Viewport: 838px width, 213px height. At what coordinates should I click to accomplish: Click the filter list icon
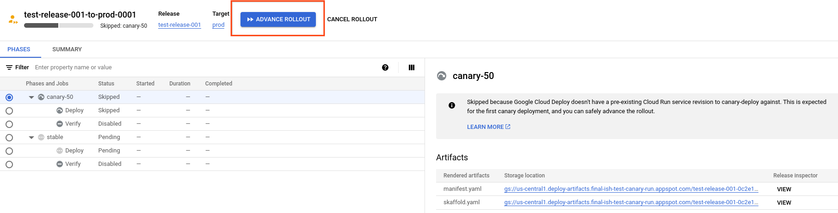[9, 67]
